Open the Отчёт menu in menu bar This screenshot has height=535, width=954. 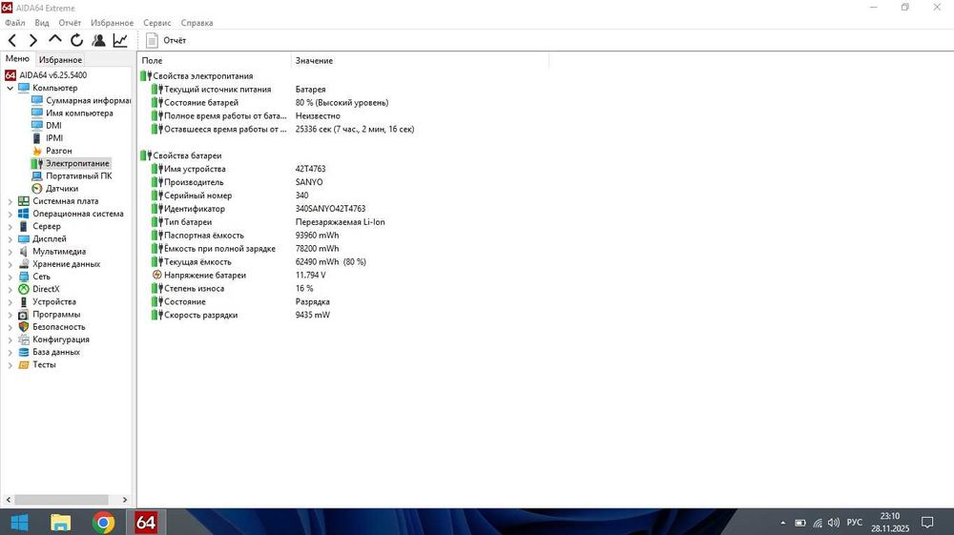coord(70,23)
